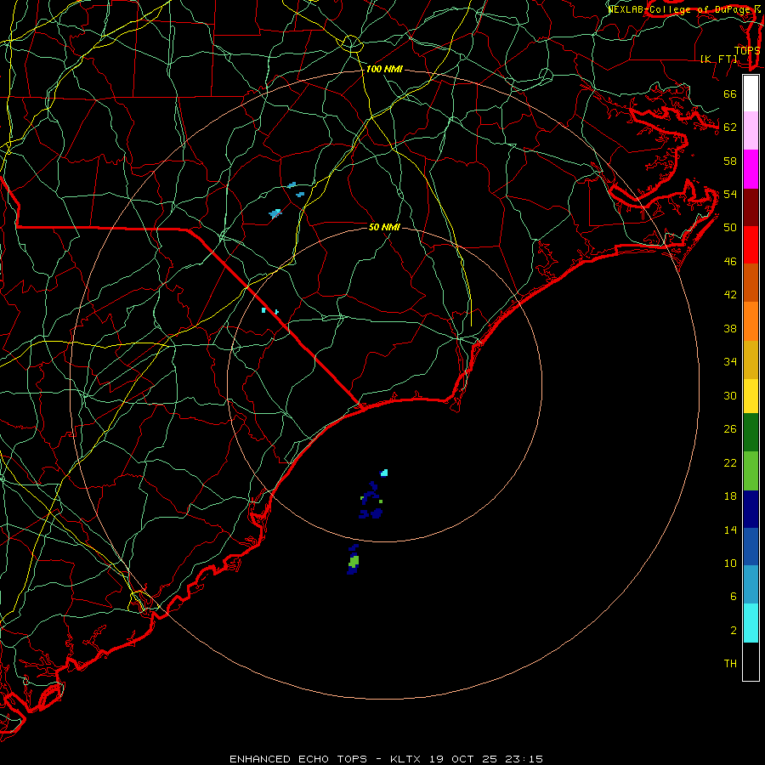Click the legend value "34"
The height and width of the screenshot is (765, 765).
730,362
